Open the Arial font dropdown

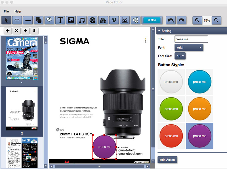(x=189, y=47)
